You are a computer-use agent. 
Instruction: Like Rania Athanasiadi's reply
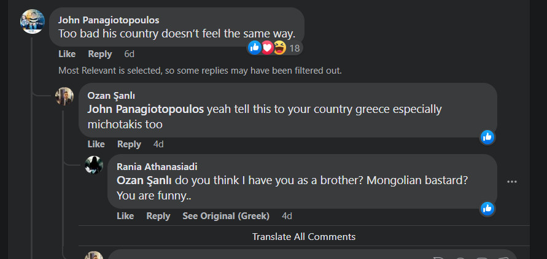coord(125,216)
